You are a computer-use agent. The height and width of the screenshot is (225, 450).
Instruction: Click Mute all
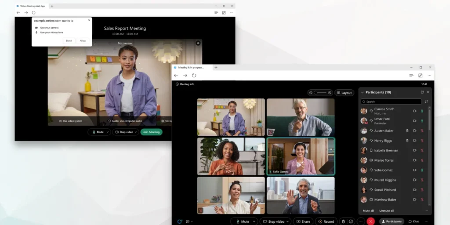click(x=368, y=210)
